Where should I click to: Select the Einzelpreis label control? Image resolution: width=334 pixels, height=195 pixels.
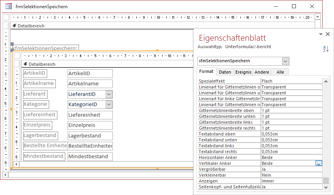(x=37, y=125)
